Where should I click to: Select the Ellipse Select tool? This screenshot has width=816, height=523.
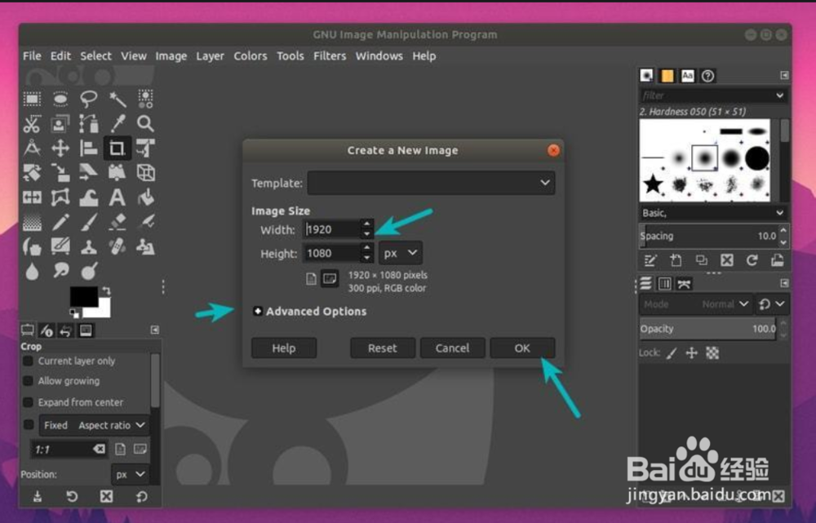(60, 99)
